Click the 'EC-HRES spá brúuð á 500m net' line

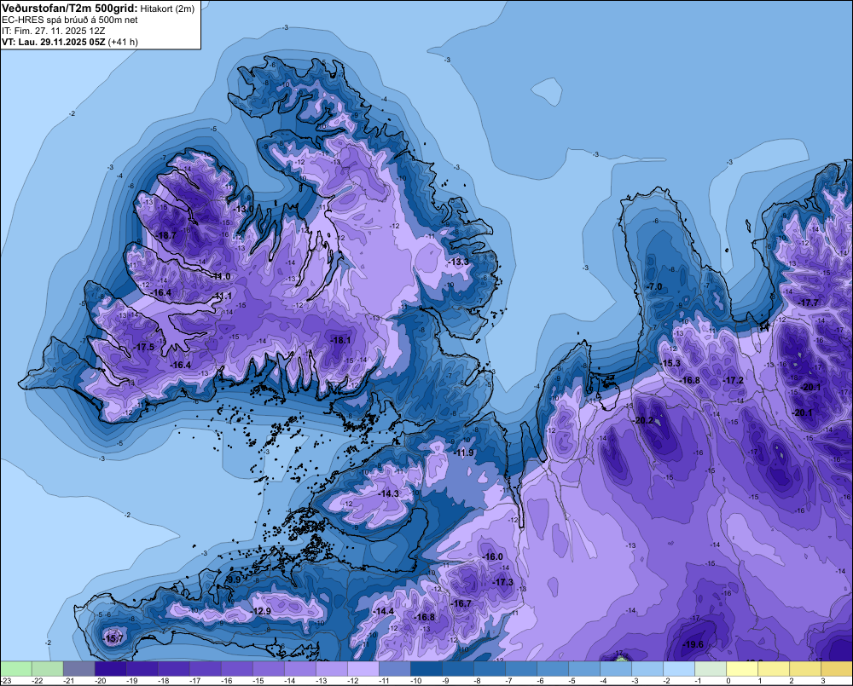coord(70,20)
